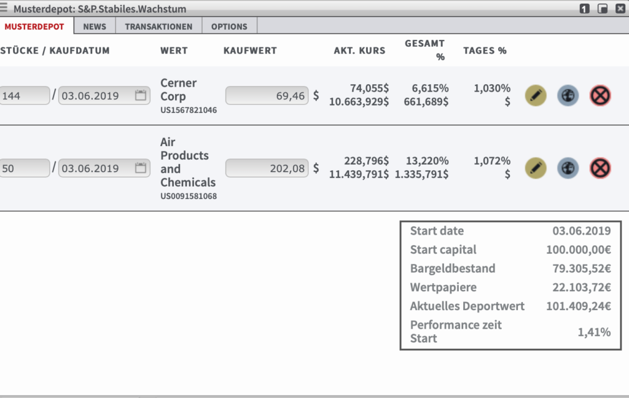Click the total gain 13,220%
Viewport: 629px width, 398px height.
click(x=428, y=161)
